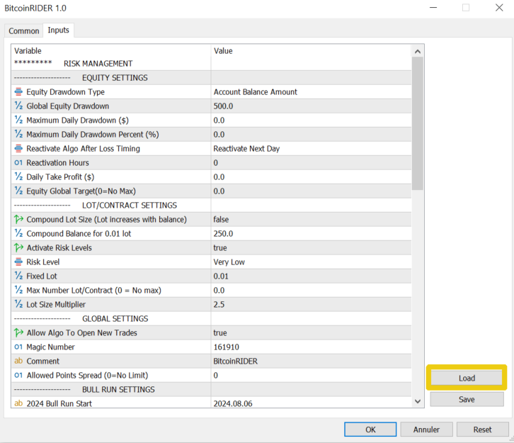Toggle Compound Lot Size value false
This screenshot has width=514, height=443.
tap(311, 219)
